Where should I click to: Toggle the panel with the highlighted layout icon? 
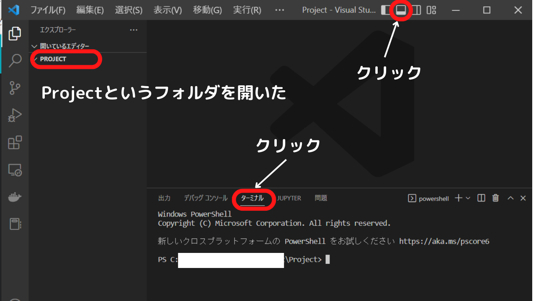tap(401, 10)
